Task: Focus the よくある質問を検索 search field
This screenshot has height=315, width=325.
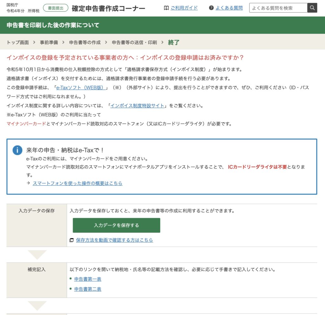Action: (278, 8)
